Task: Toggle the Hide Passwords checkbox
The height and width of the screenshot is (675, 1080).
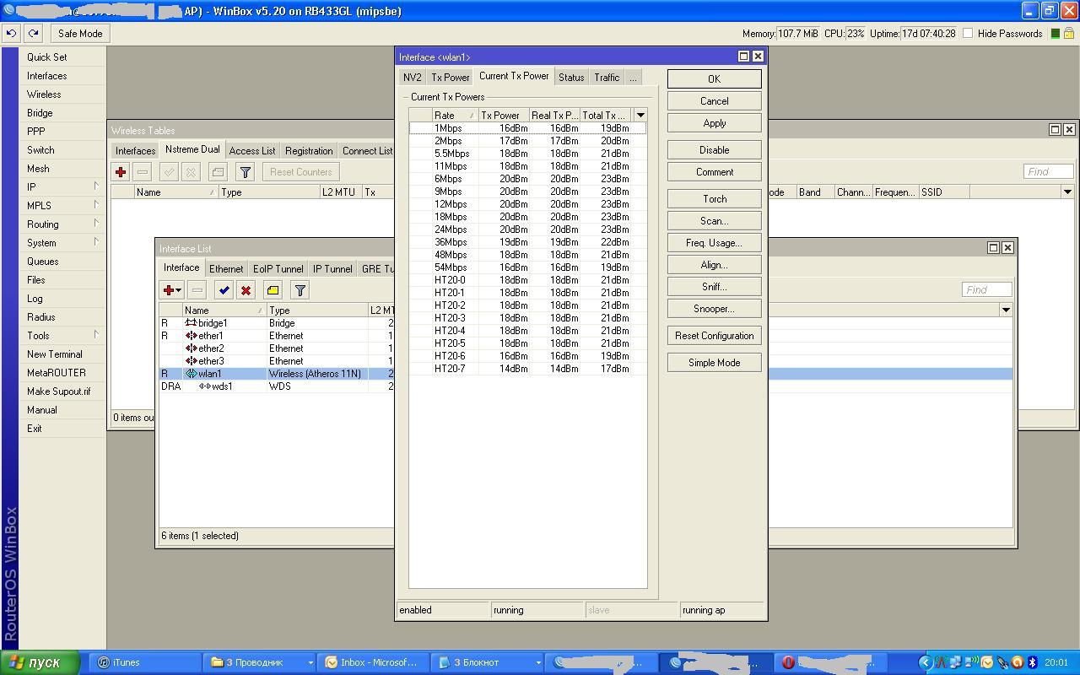Action: click(968, 34)
